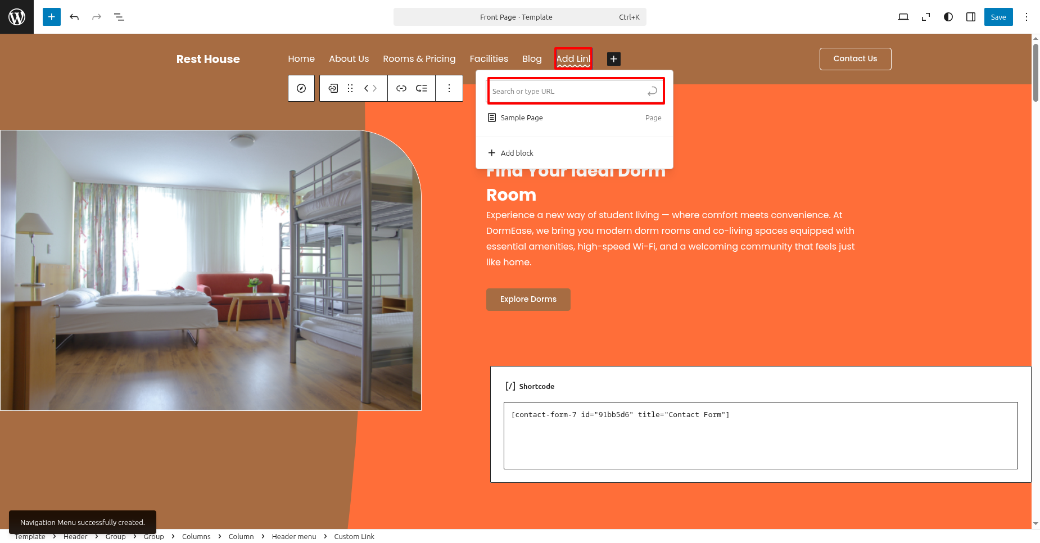
Task: Open the top-right Options three-dot menu
Action: (x=1027, y=17)
